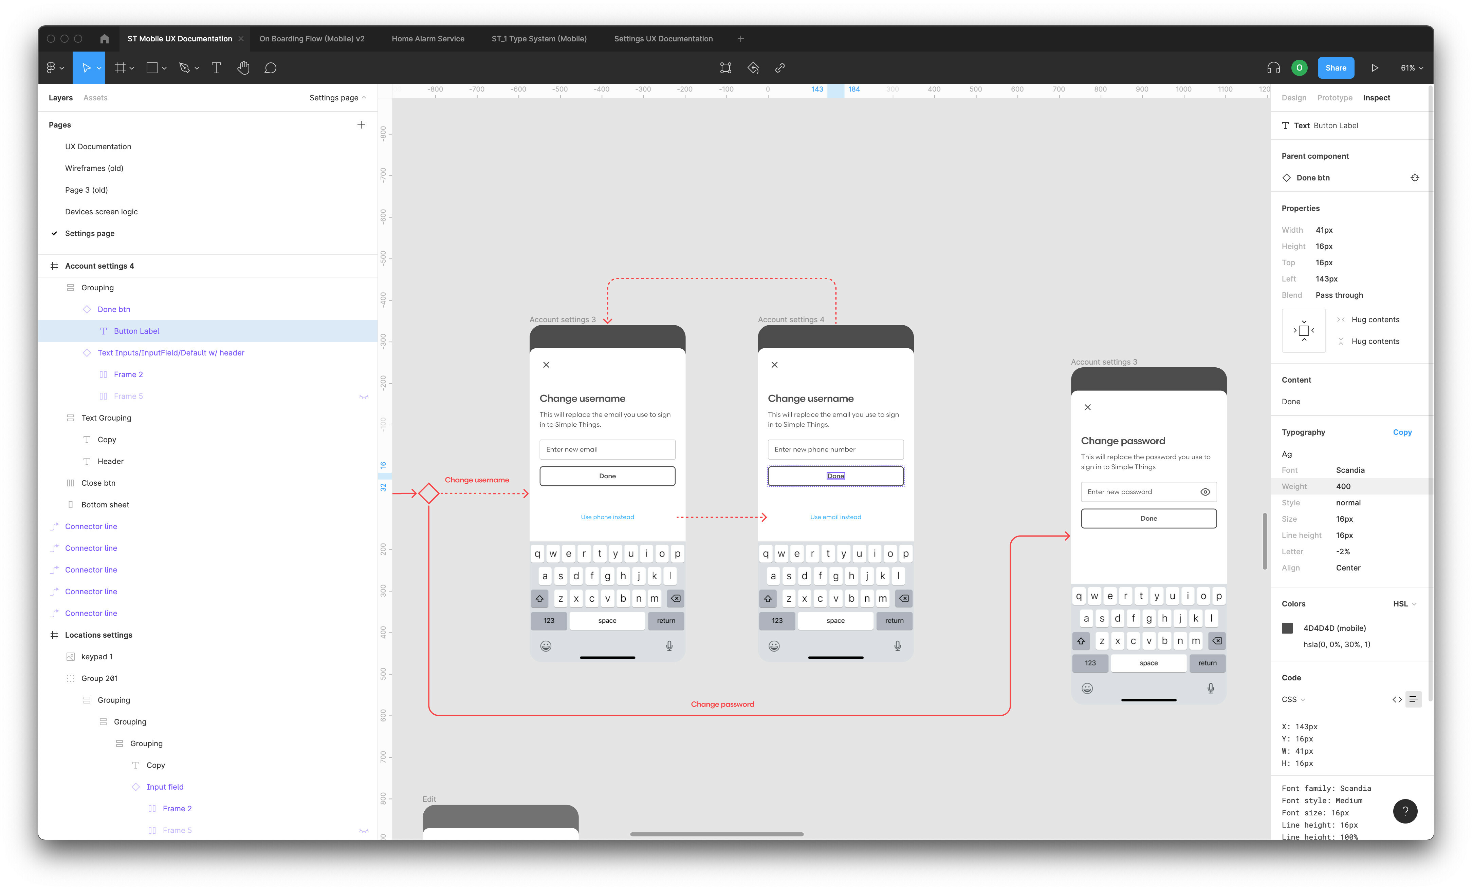
Task: Open the Frame tool dropdown arrow
Action: tap(132, 69)
